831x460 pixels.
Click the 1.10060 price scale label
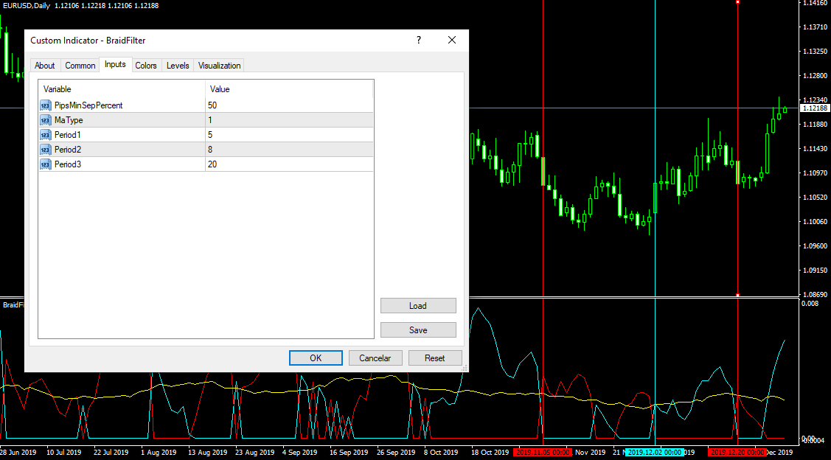[815, 221]
